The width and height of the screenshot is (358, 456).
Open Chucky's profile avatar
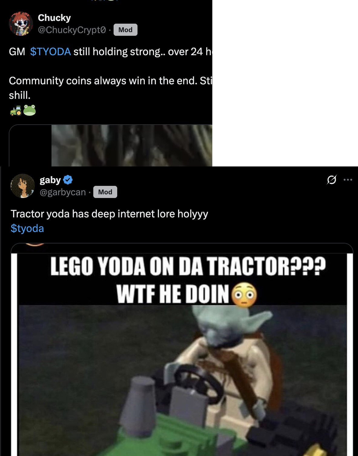point(21,24)
